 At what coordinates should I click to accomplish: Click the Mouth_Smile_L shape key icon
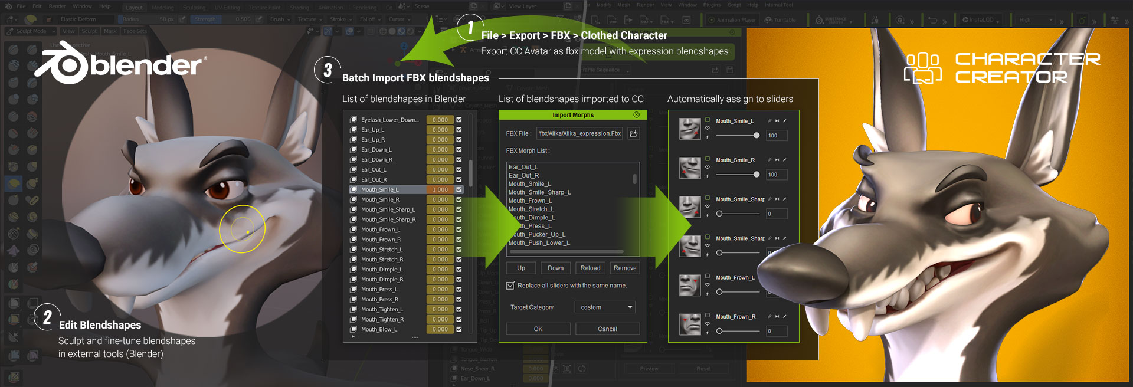click(353, 189)
